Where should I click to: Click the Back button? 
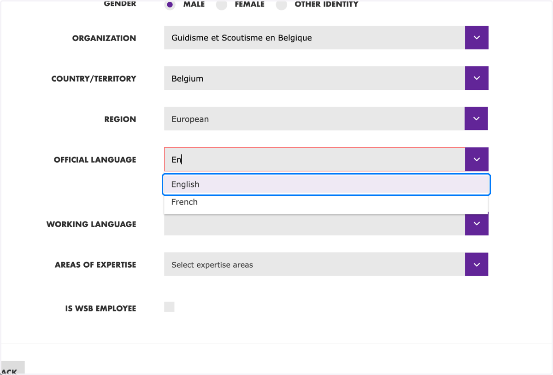[12, 368]
